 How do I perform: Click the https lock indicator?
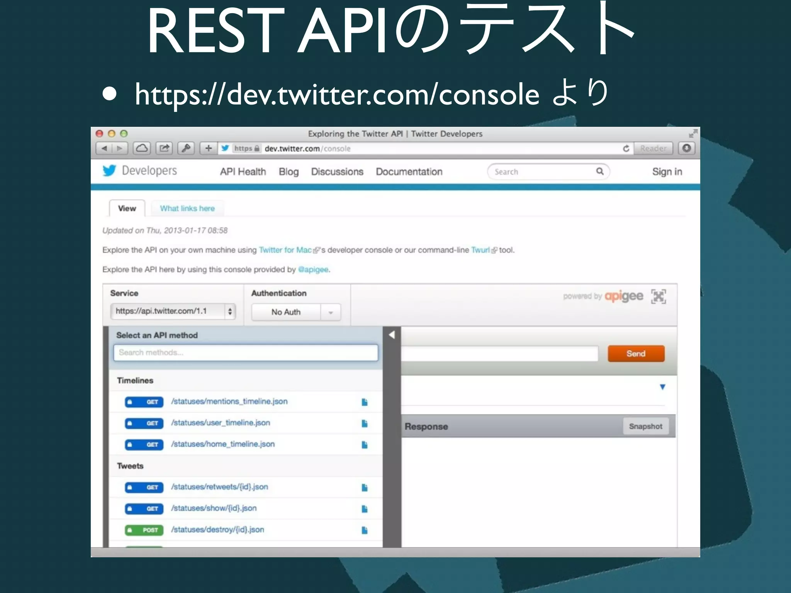pos(247,148)
